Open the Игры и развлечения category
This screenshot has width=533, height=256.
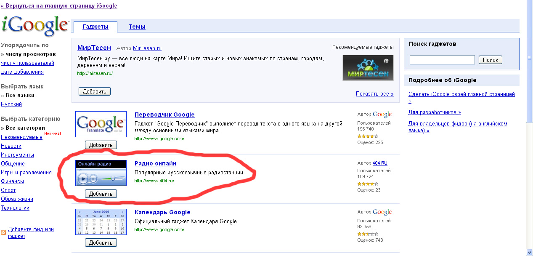point(26,173)
